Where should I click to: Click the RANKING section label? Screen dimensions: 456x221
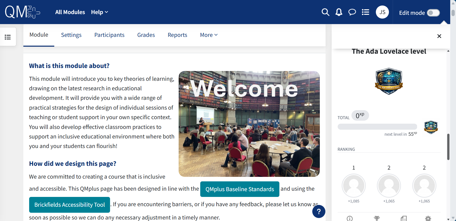(x=346, y=149)
